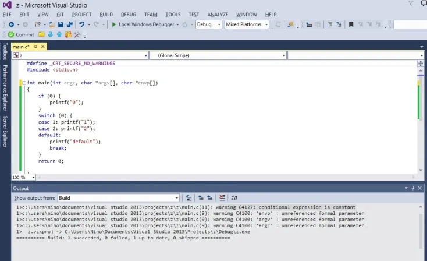This screenshot has width=427, height=261.
Task: Open the TOOLS menu
Action: pos(173,15)
